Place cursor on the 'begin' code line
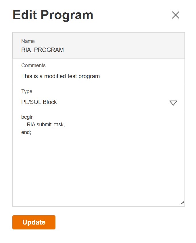Screen dimensions: 196x243 click(28, 117)
